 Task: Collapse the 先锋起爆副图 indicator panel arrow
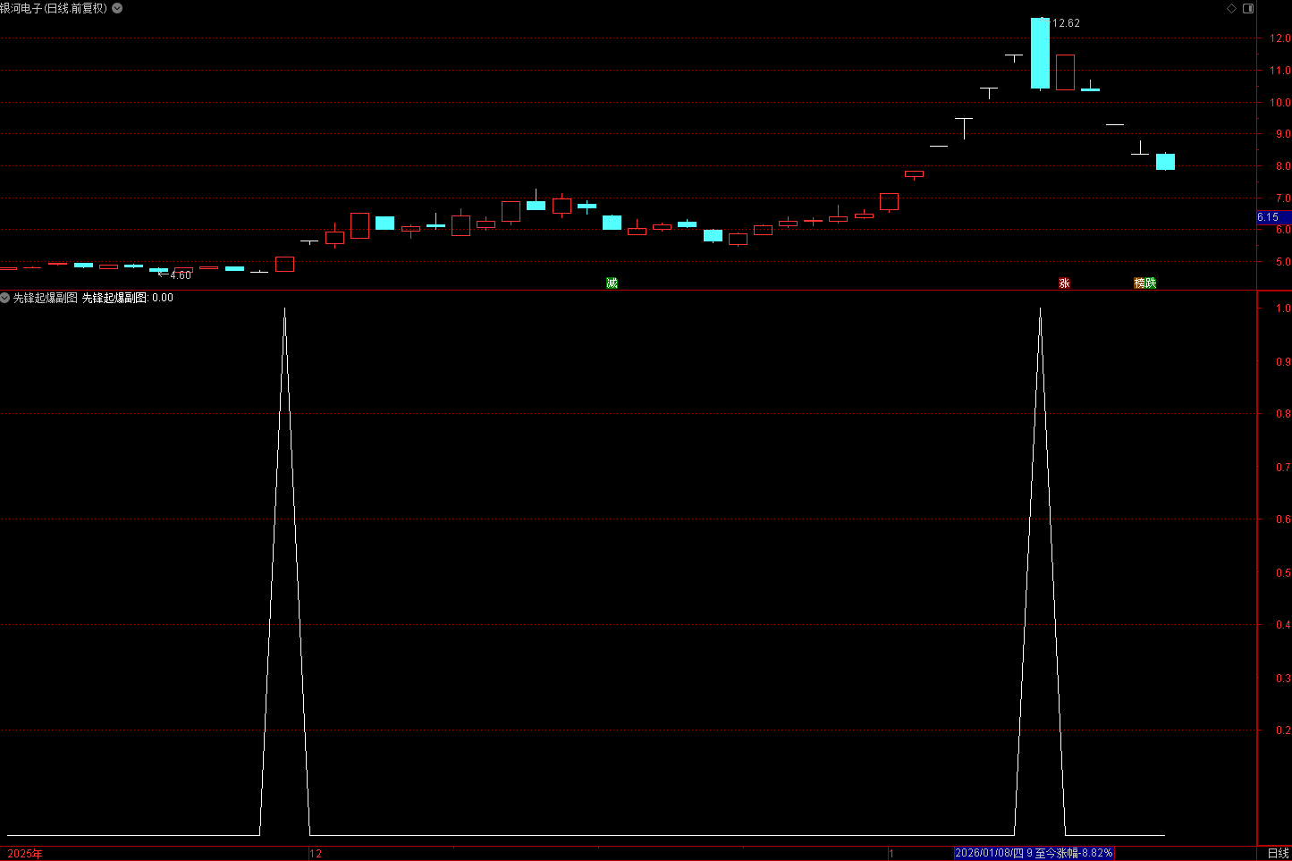(5, 298)
